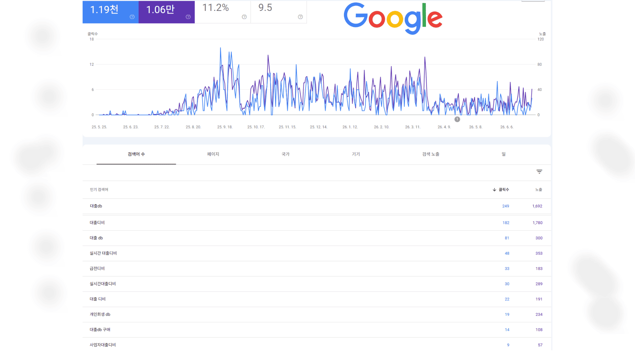Select the 검색어 수 tab

coord(136,154)
